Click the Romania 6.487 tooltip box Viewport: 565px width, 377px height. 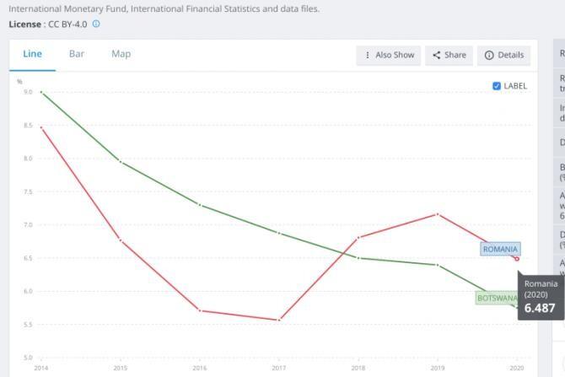[539, 296]
